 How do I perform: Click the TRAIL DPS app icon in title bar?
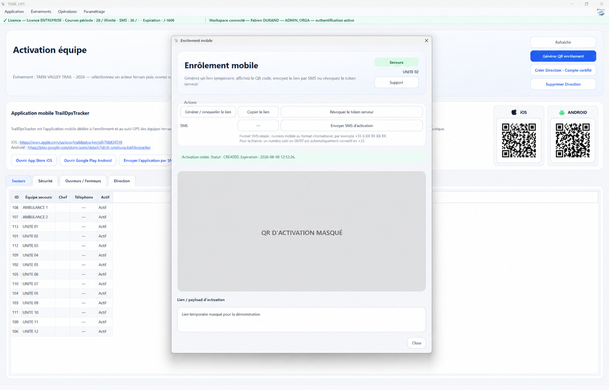3,4
